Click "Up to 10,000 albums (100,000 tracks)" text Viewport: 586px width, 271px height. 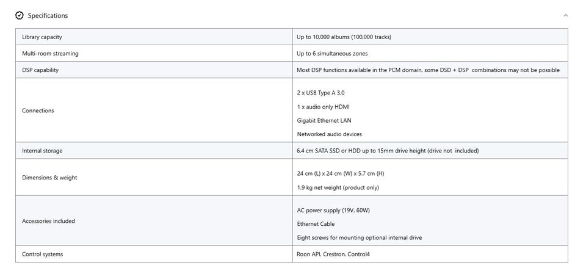tap(344, 37)
